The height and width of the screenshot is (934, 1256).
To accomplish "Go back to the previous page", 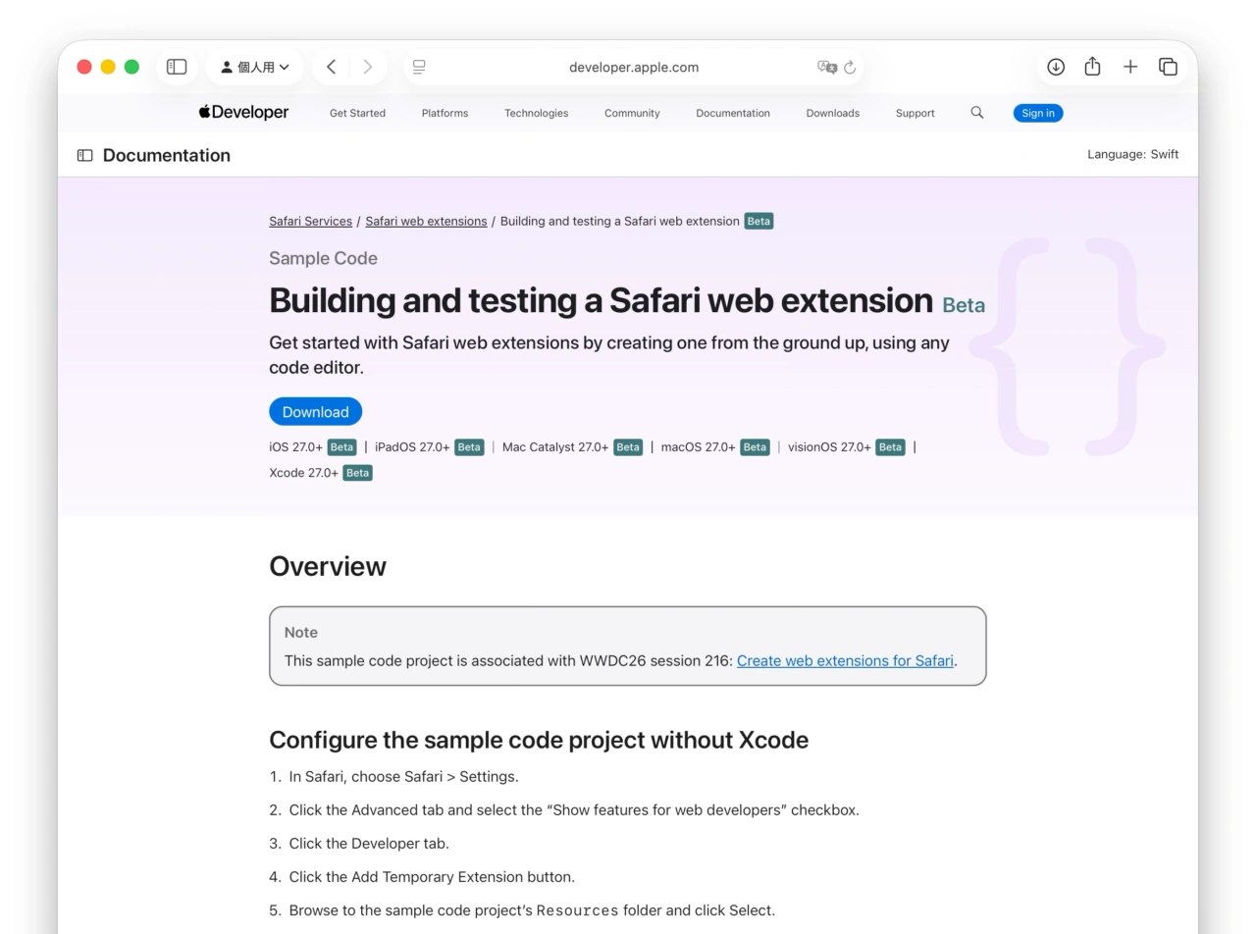I will [x=332, y=67].
